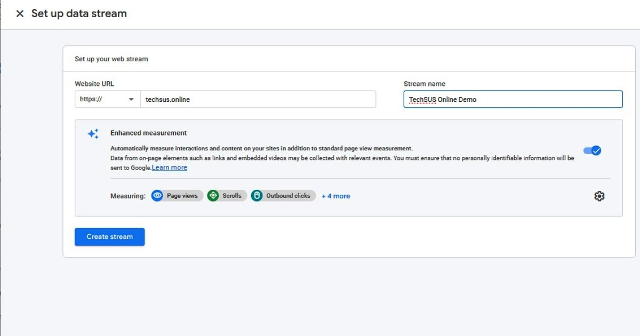The height and width of the screenshot is (336, 640).
Task: Click the Scrolls chip icon
Action: [213, 196]
